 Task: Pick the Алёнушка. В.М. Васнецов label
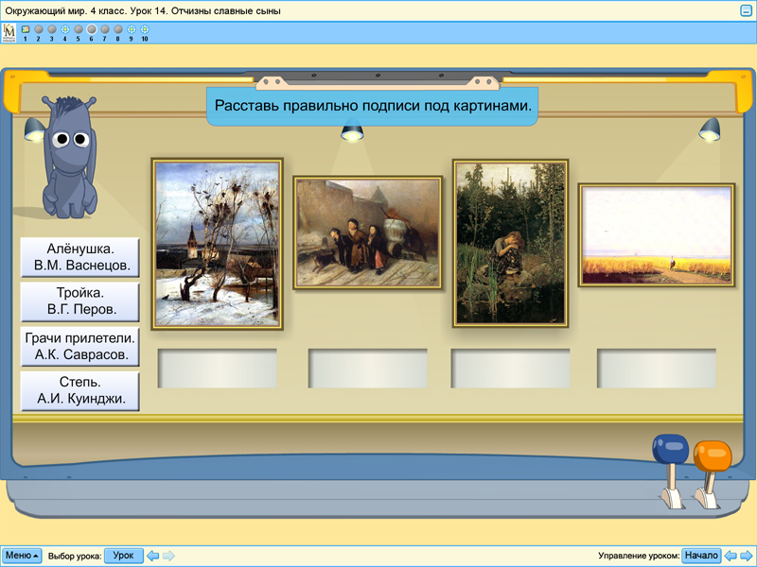(x=80, y=257)
